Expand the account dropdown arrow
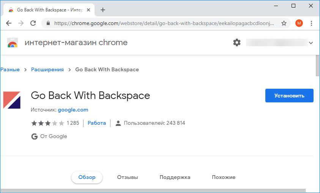This screenshot has height=193, width=320. pos(311,43)
